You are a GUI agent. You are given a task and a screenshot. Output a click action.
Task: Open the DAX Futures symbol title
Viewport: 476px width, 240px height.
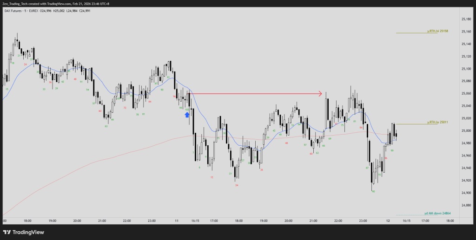click(x=14, y=11)
